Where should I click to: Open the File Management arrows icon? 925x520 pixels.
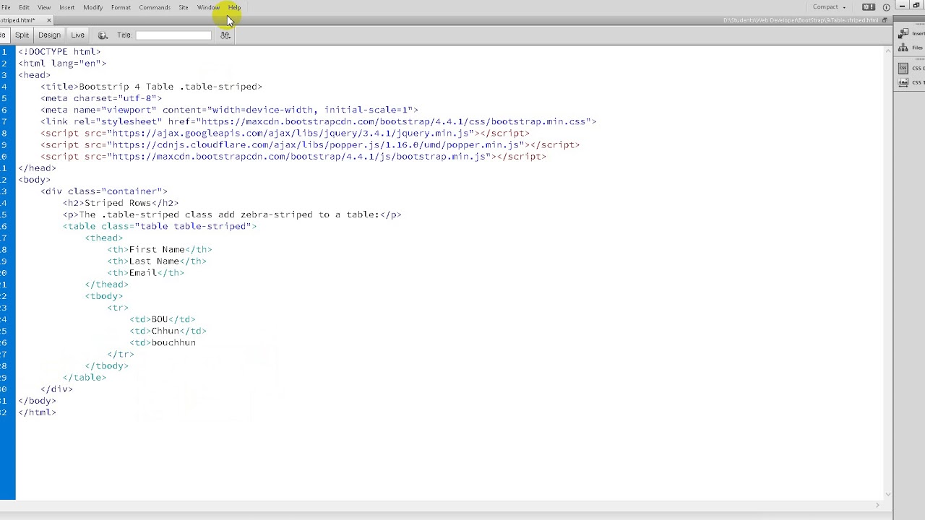pos(225,35)
